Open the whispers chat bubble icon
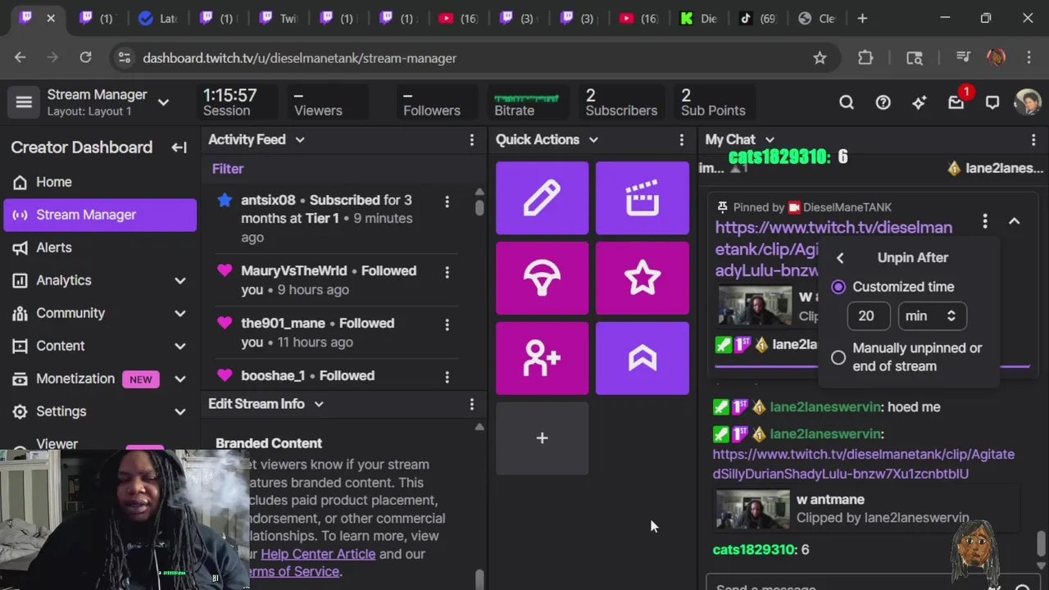The image size is (1049, 590). [x=992, y=102]
